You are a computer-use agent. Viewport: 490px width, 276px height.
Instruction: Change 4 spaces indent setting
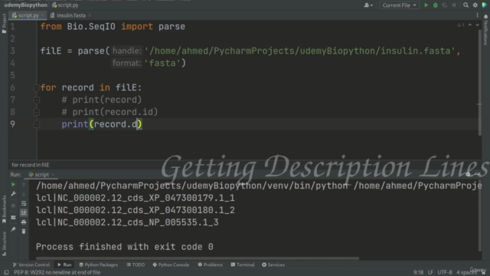pos(466,272)
